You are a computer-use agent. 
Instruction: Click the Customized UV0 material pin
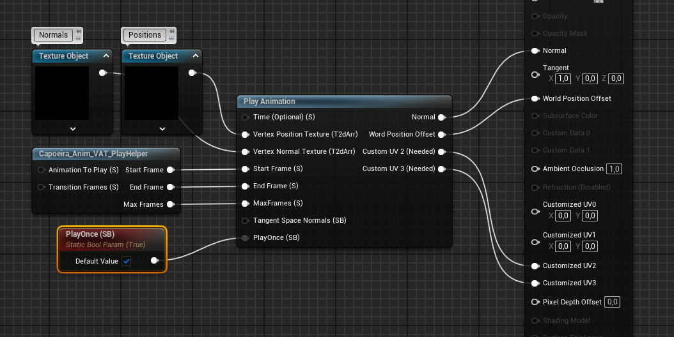pos(535,211)
